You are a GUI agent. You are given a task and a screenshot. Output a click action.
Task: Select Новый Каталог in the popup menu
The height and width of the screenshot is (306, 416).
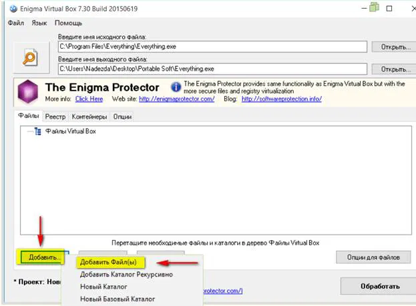tap(103, 287)
